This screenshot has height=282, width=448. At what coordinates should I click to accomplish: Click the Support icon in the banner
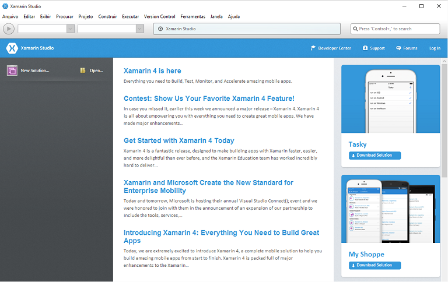click(x=365, y=48)
